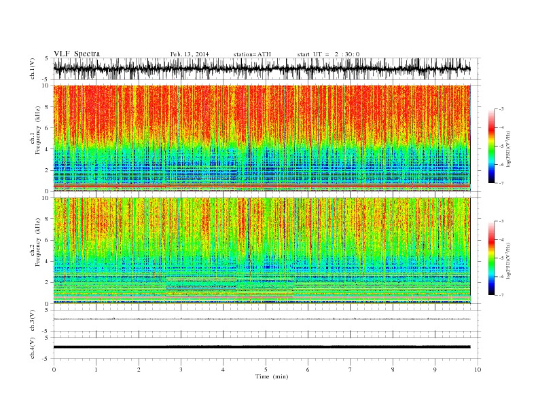The image size is (538, 415).
Task: Click the "ch.4(V)" waveform axis label
Action: pos(33,348)
